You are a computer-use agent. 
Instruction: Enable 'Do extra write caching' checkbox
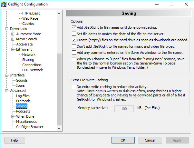point(74,87)
